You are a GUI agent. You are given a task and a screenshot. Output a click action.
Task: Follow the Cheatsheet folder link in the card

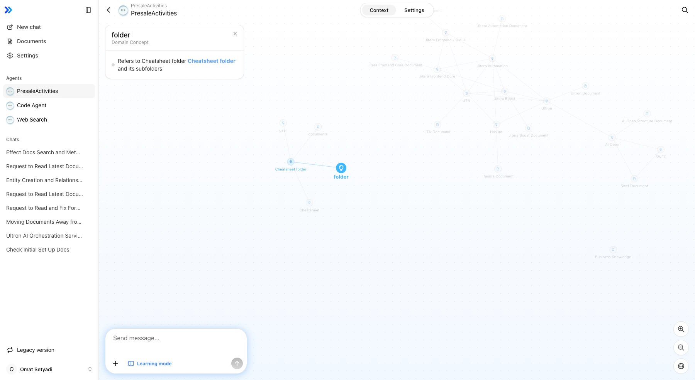click(212, 61)
